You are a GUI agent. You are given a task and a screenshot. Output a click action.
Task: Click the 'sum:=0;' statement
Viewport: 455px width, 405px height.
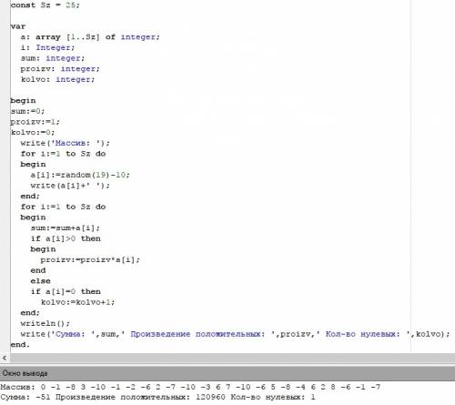[27, 111]
